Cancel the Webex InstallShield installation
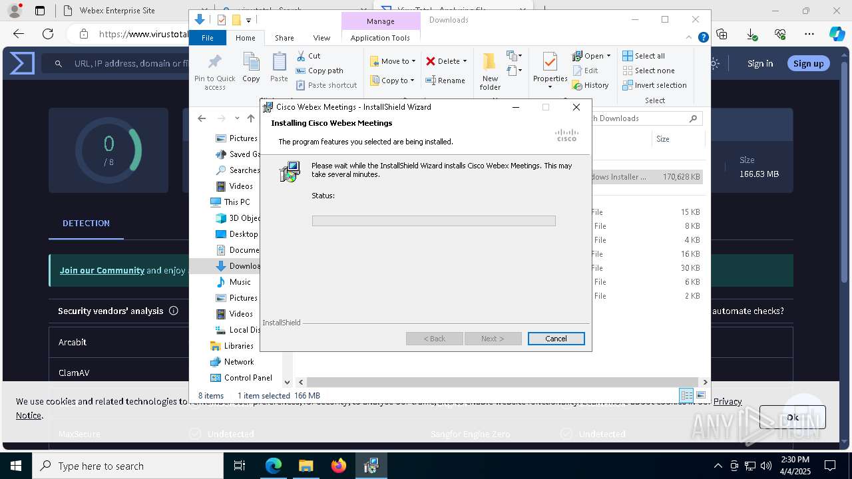Screen dimensions: 852x479 click(x=556, y=339)
